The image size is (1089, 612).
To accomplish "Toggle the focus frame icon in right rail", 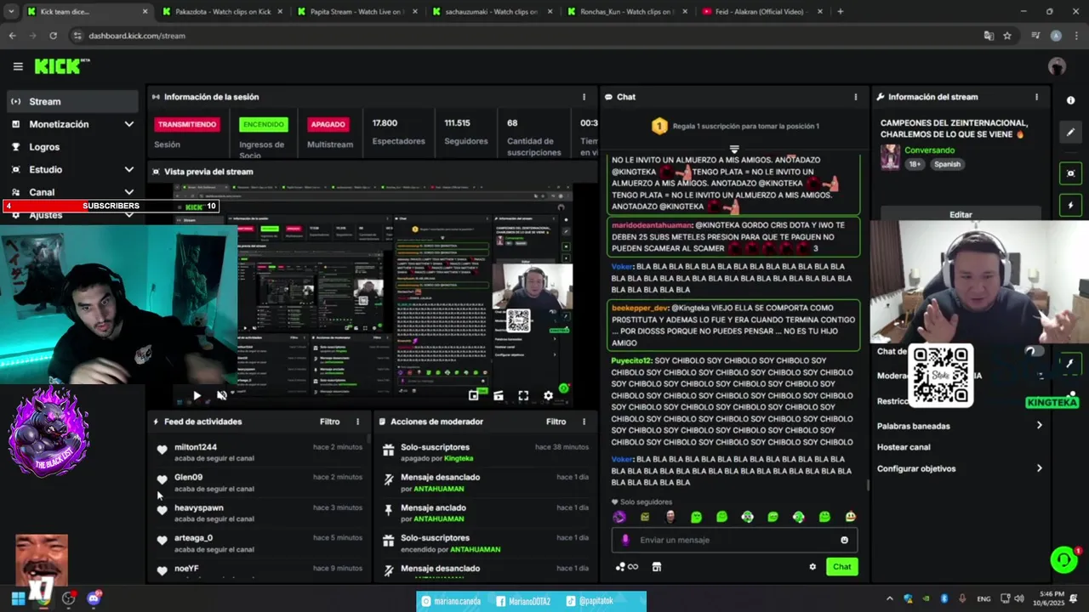I will [1070, 173].
